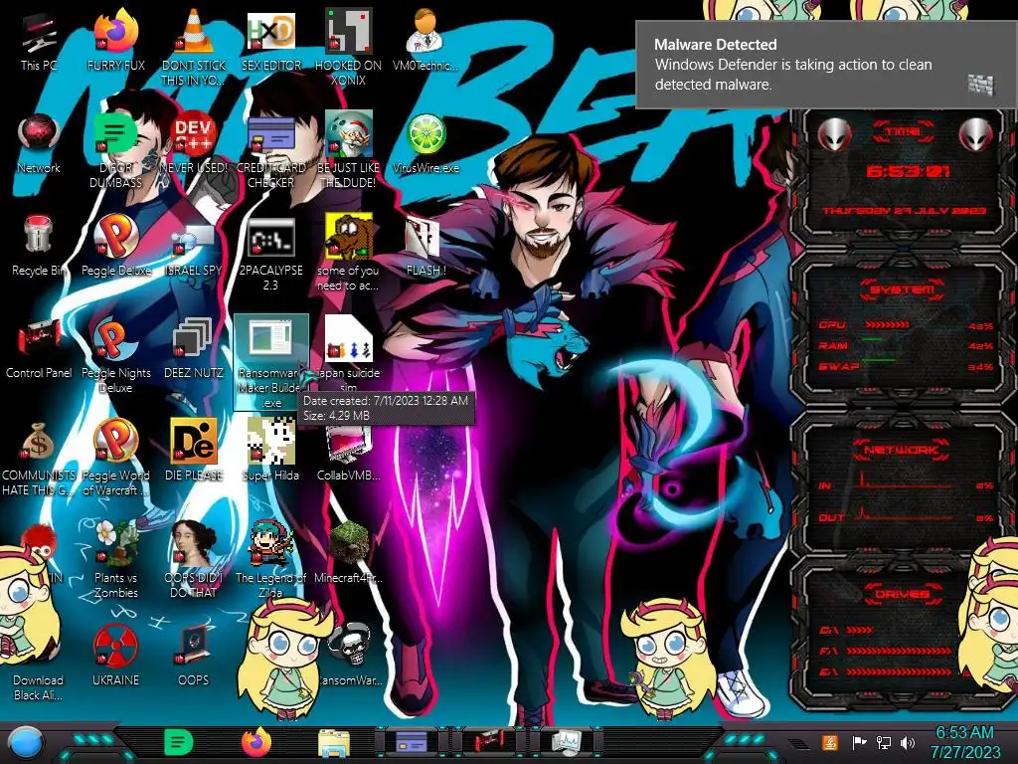
Task: Click the orange tray icon
Action: coord(830,742)
